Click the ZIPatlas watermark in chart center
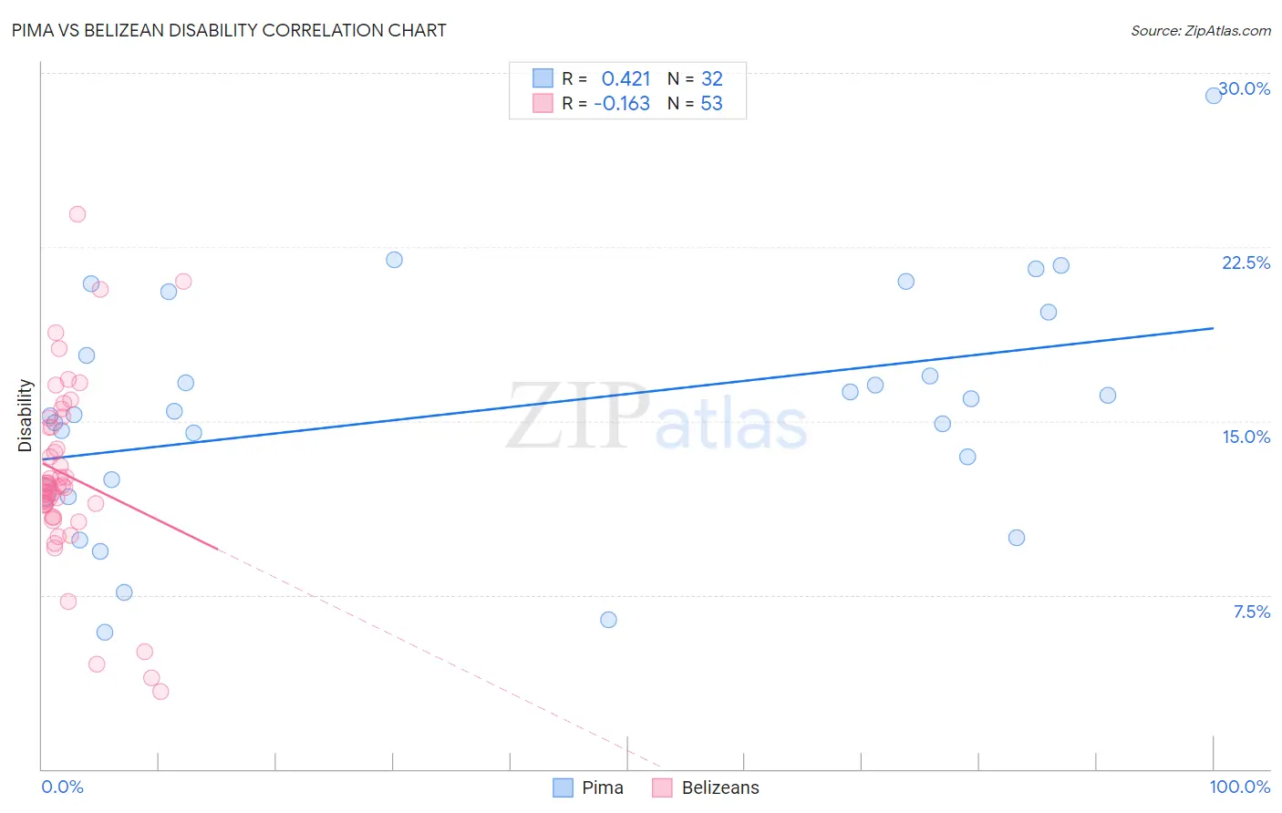The image size is (1282, 813). pos(657,418)
